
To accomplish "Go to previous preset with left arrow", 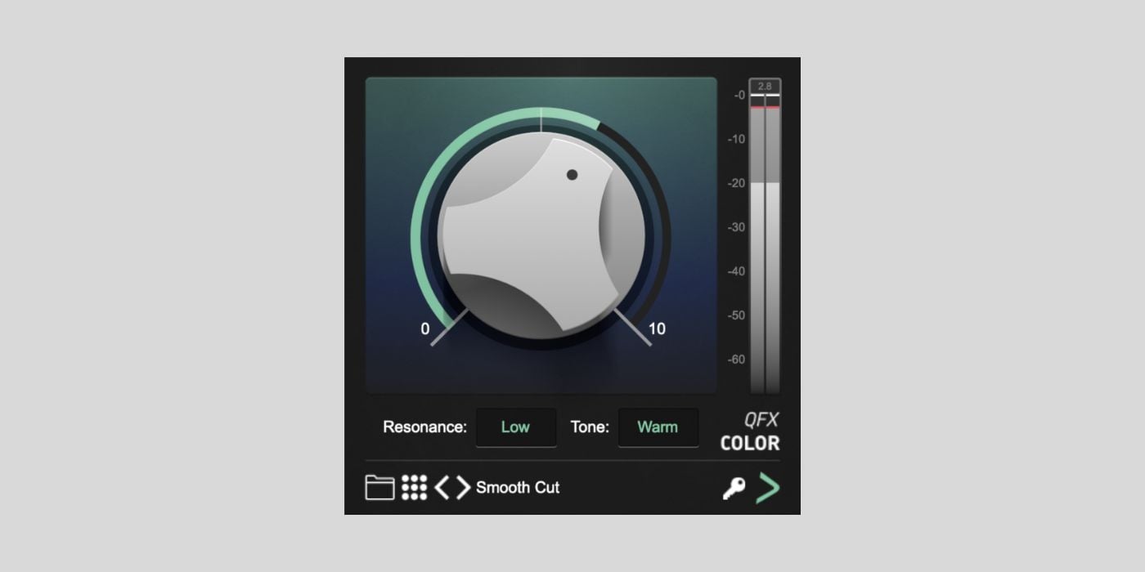I will pyautogui.click(x=442, y=488).
